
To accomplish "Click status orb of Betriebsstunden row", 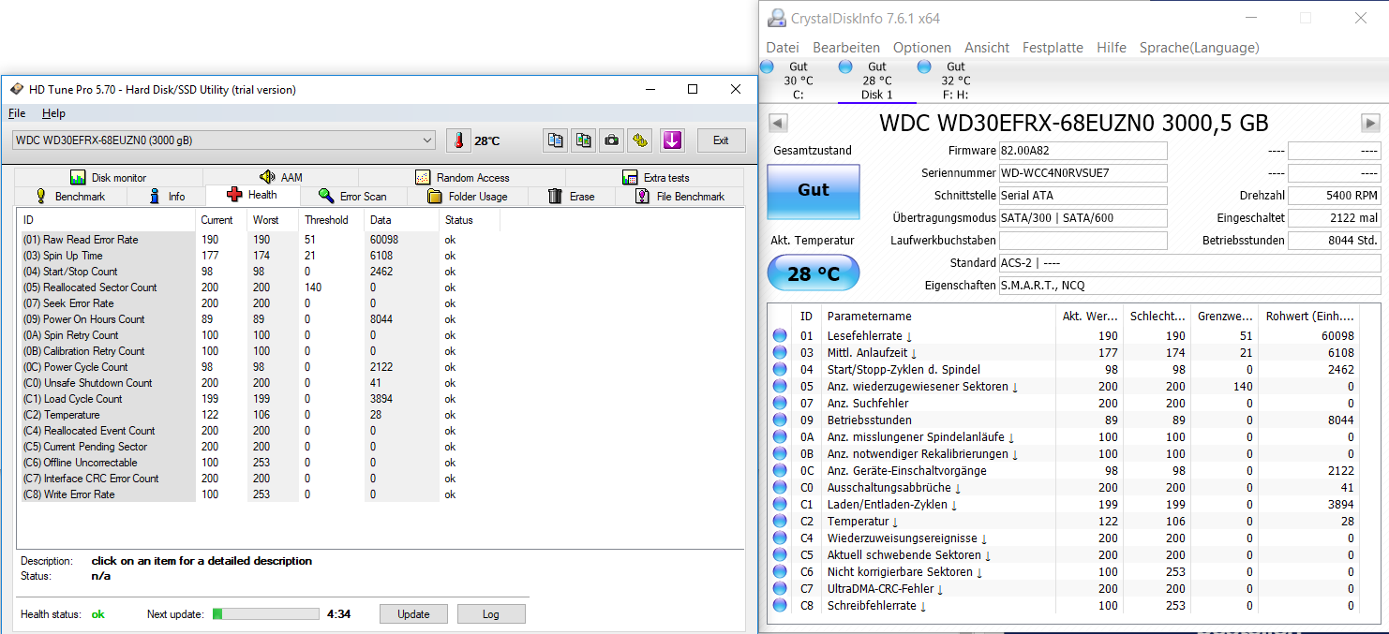I will pyautogui.click(x=780, y=420).
